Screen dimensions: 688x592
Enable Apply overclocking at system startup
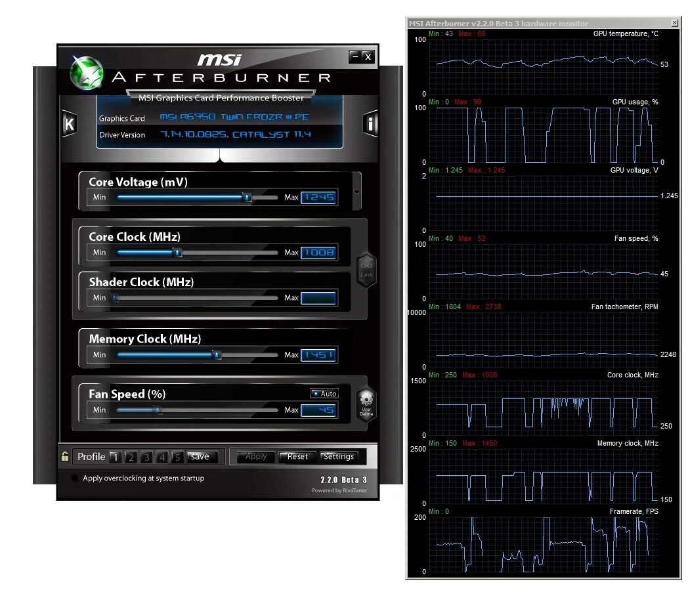(75, 478)
